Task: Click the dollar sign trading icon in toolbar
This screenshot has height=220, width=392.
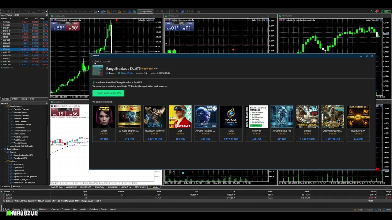Action: point(109,12)
